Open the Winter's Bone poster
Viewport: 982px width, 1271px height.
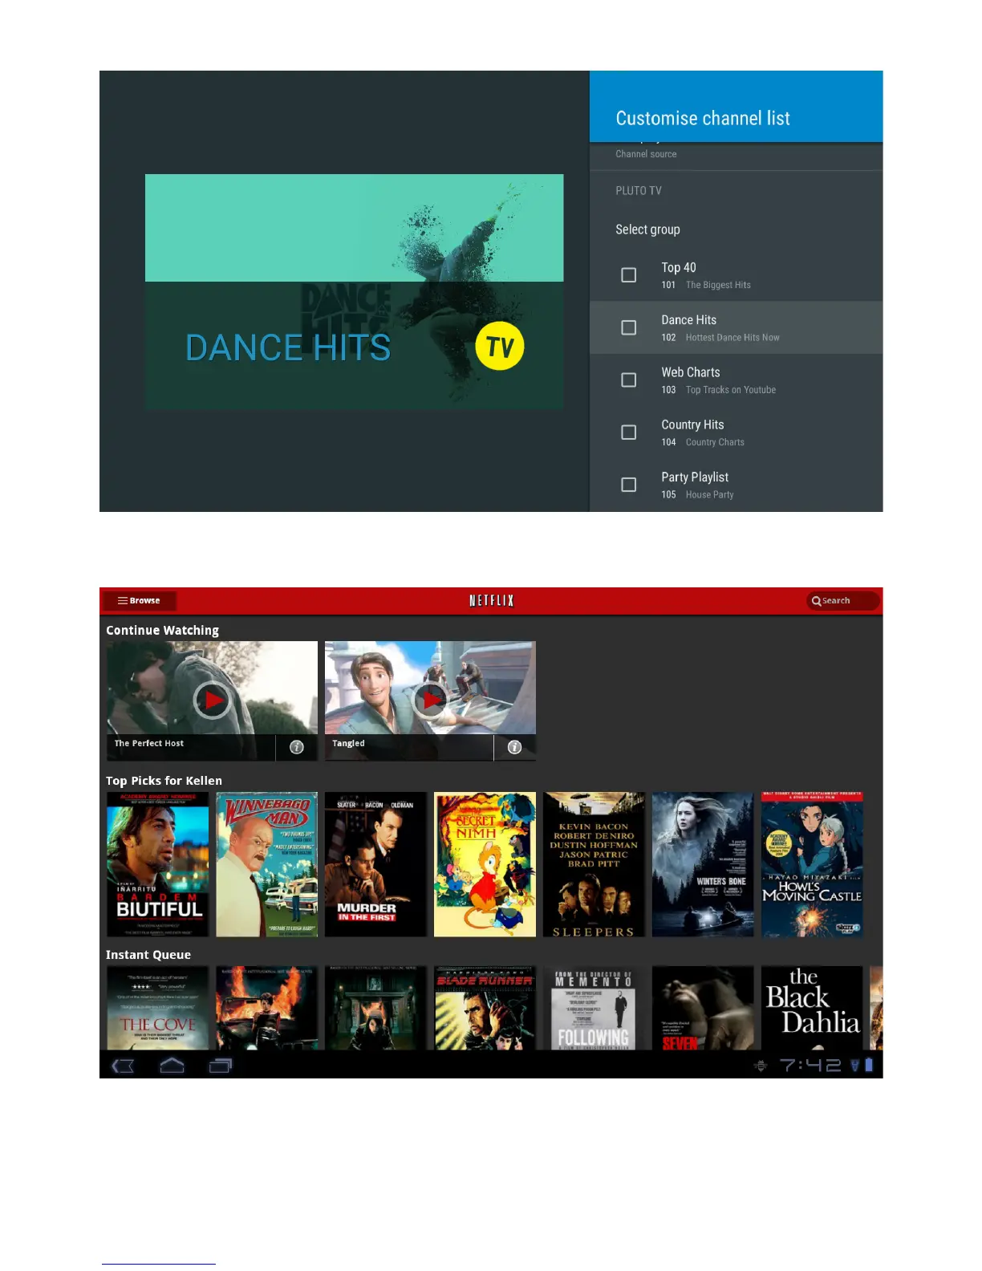pos(703,864)
